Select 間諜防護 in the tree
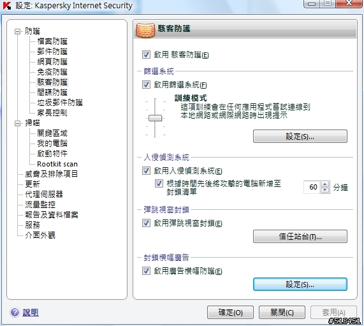This screenshot has width=364, height=326. 52,93
